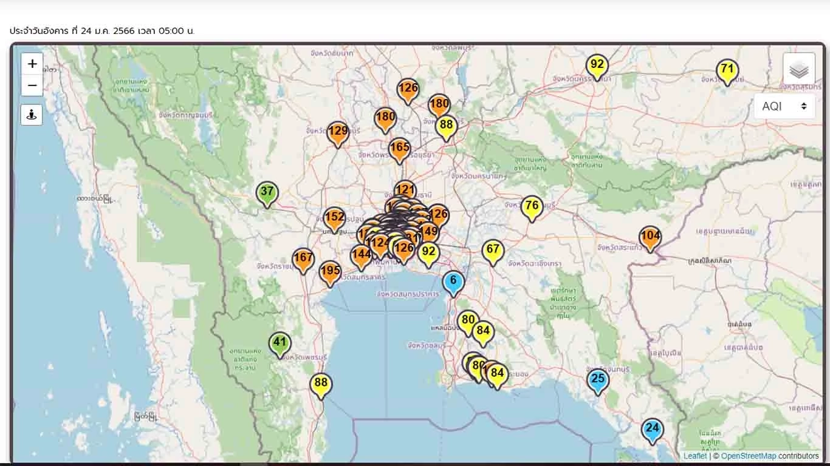Click the person locate icon button
Screen dimensions: 830x466
tap(32, 115)
